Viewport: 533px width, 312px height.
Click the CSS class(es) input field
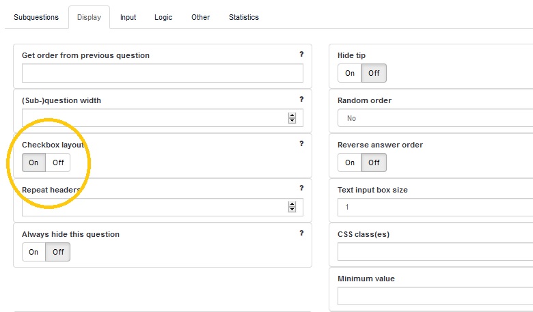point(435,252)
